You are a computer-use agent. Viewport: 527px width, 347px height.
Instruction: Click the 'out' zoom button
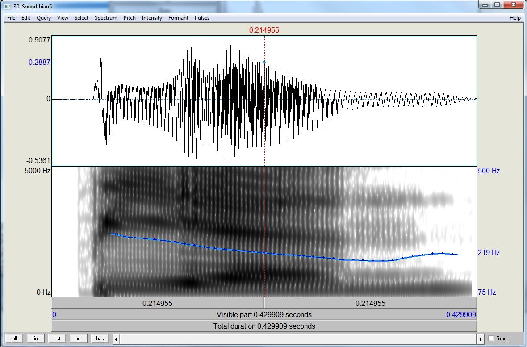tap(57, 339)
